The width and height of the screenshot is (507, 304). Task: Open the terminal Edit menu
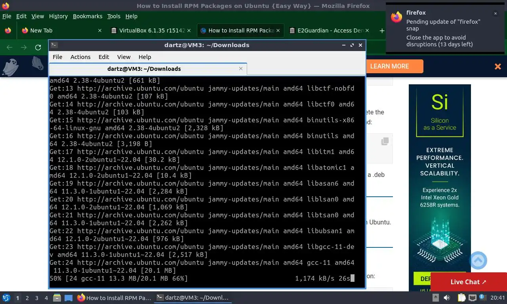[104, 57]
